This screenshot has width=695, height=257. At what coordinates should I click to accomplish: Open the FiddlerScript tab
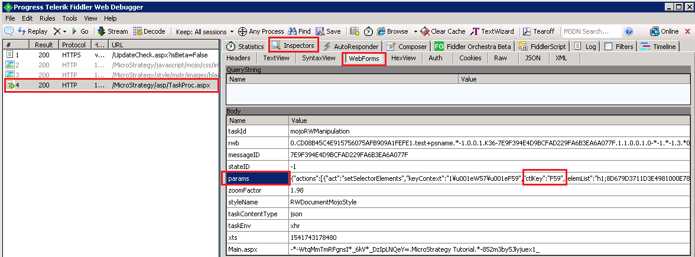coord(542,47)
